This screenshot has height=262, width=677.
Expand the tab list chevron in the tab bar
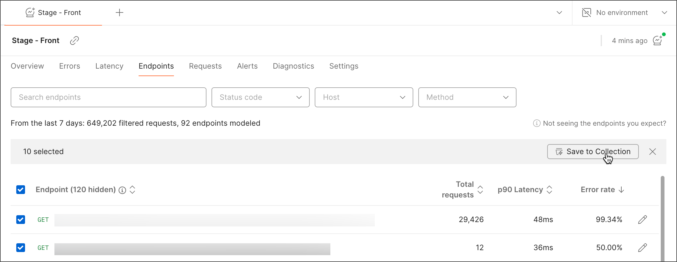pyautogui.click(x=559, y=12)
